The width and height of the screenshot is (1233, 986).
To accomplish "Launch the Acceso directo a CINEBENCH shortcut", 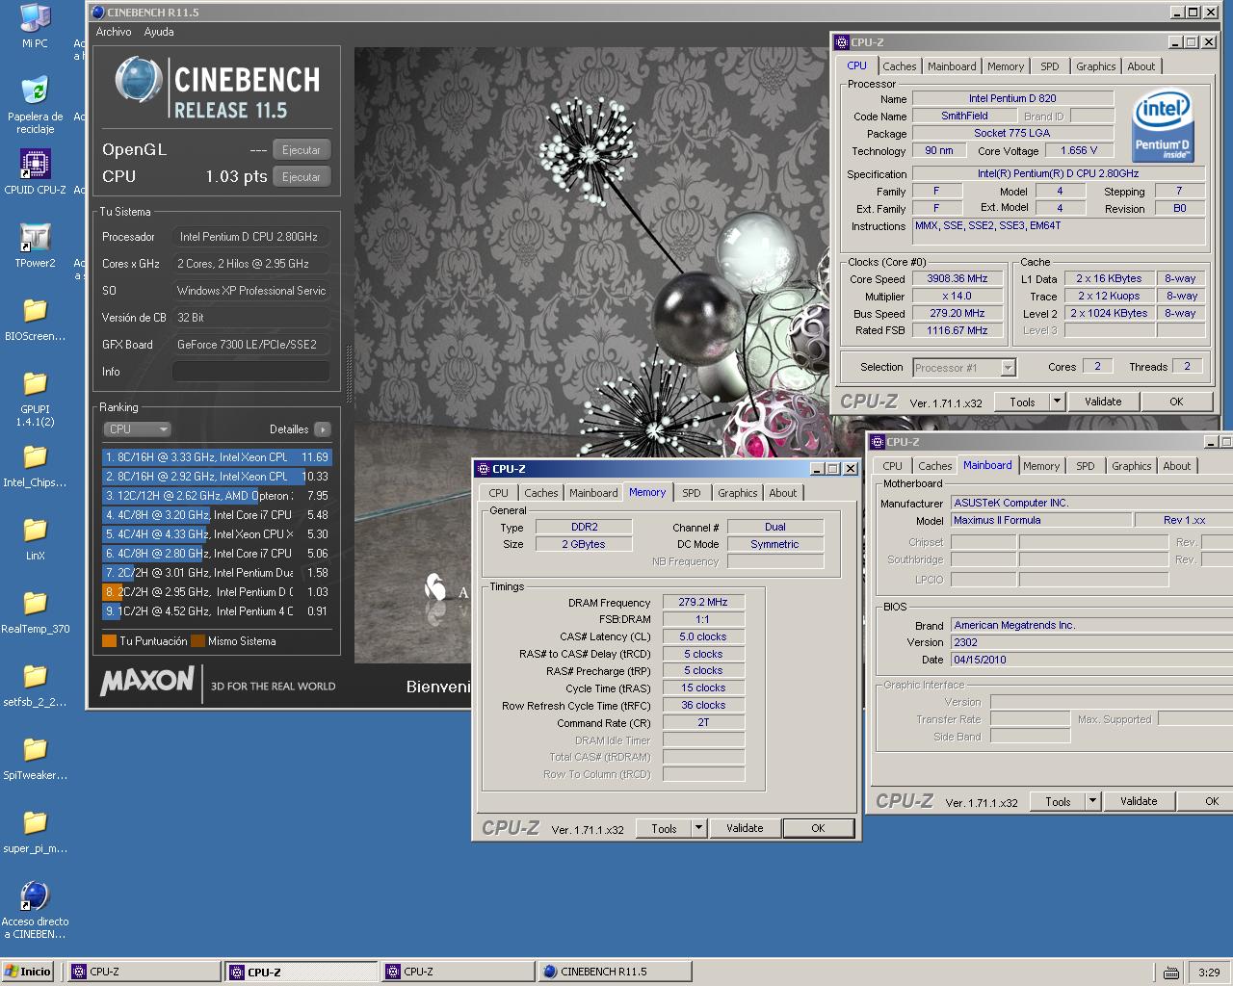I will (x=35, y=910).
